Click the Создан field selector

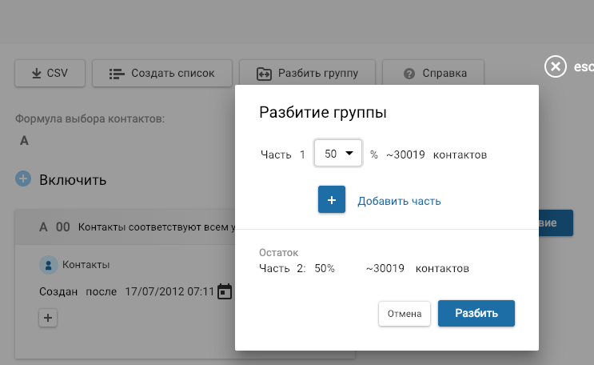point(59,291)
